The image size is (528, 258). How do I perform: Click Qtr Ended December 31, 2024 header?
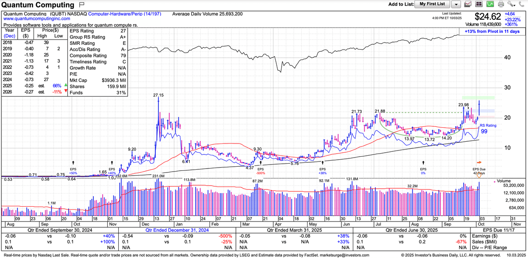(x=174, y=230)
